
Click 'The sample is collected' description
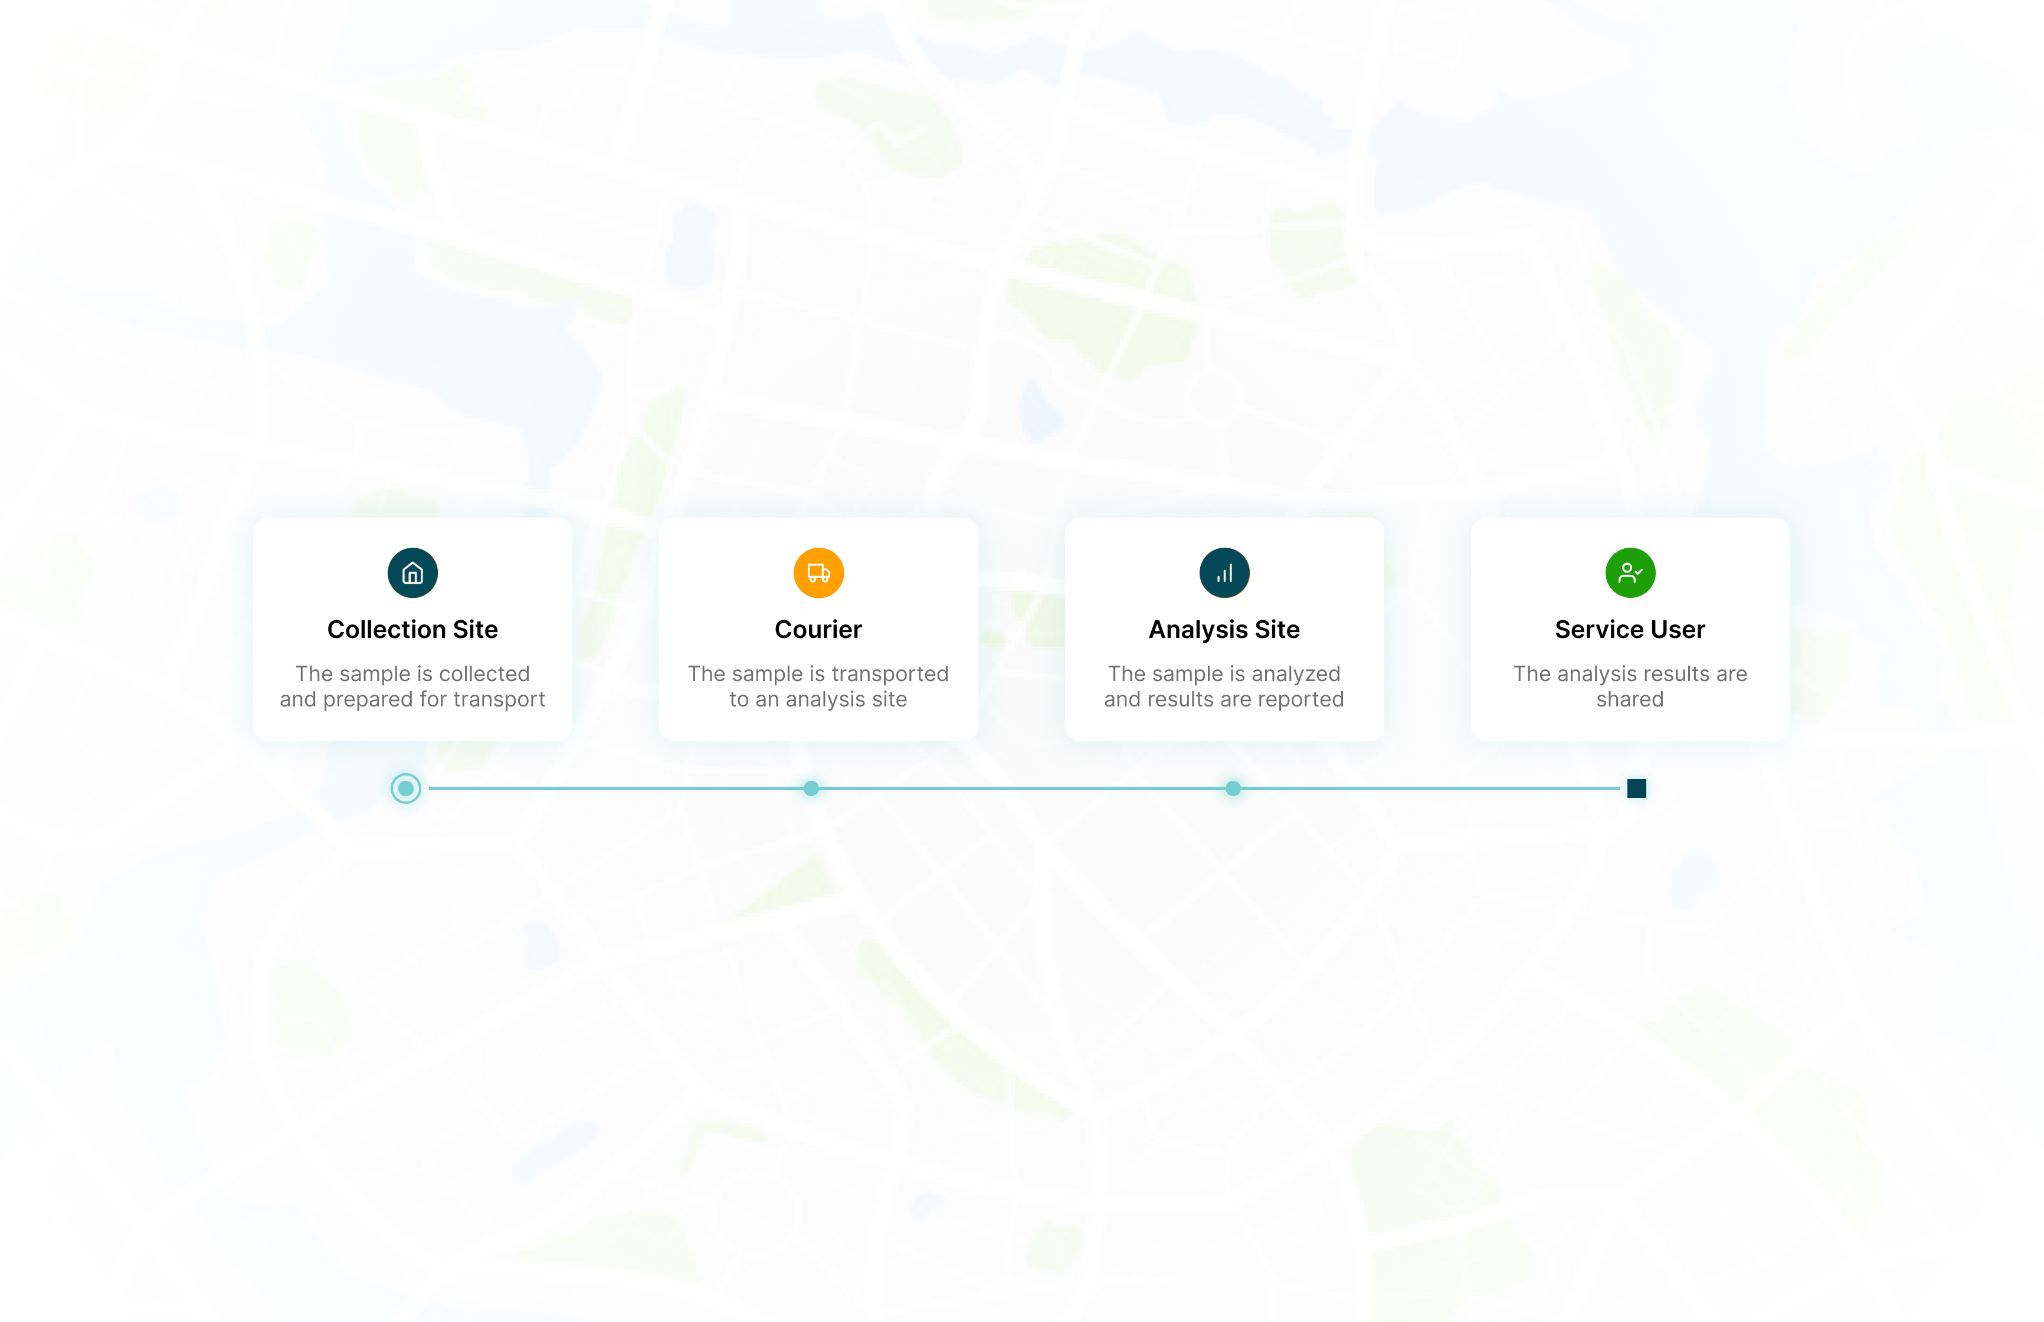[x=412, y=686]
